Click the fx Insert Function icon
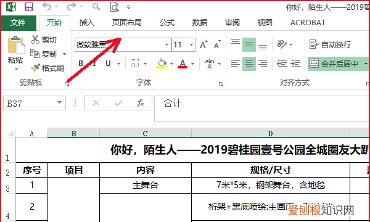Screen dimensions: 370x222 (x=141, y=103)
